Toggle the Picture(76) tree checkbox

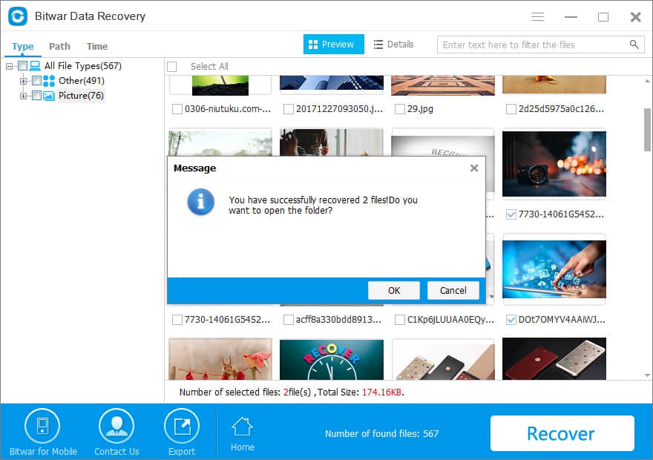coord(36,96)
